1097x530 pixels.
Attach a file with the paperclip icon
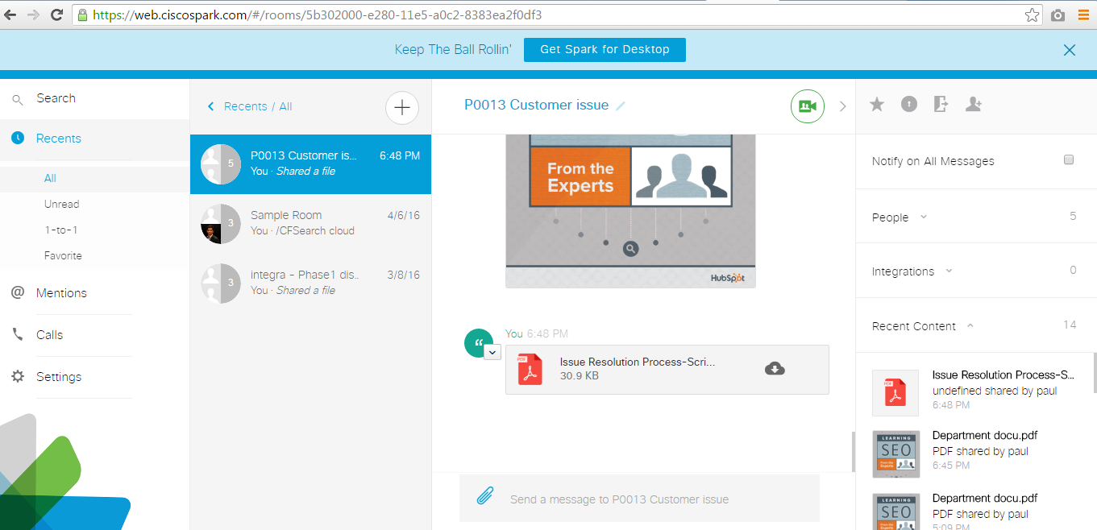[484, 495]
